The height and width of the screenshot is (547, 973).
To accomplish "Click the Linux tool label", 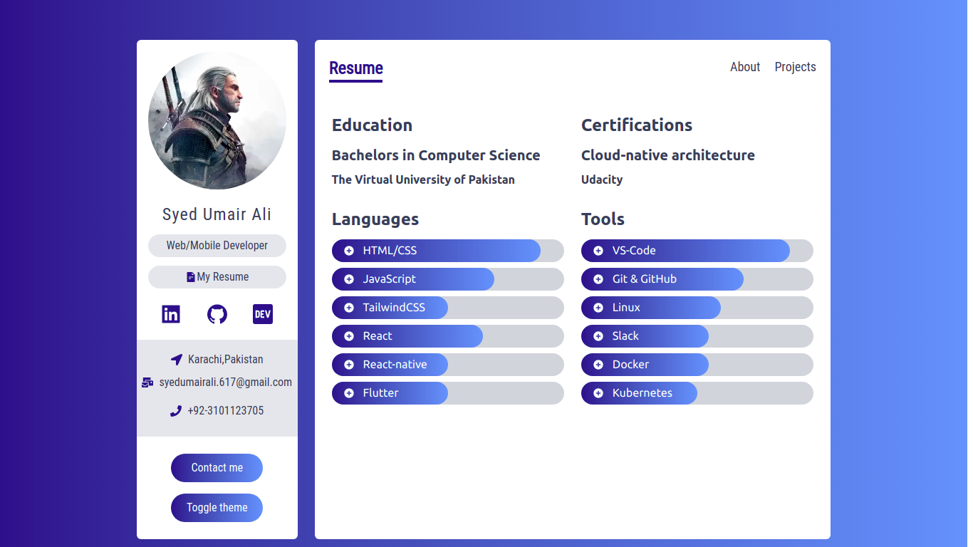I will click(626, 308).
